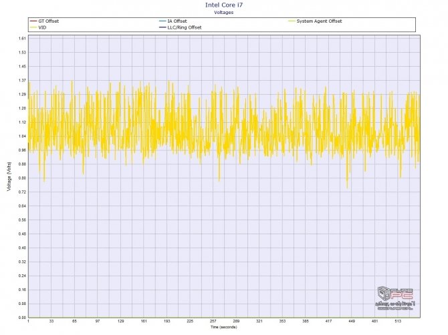Click the 193 tick on time axis
448x335 pixels.
tap(167, 321)
